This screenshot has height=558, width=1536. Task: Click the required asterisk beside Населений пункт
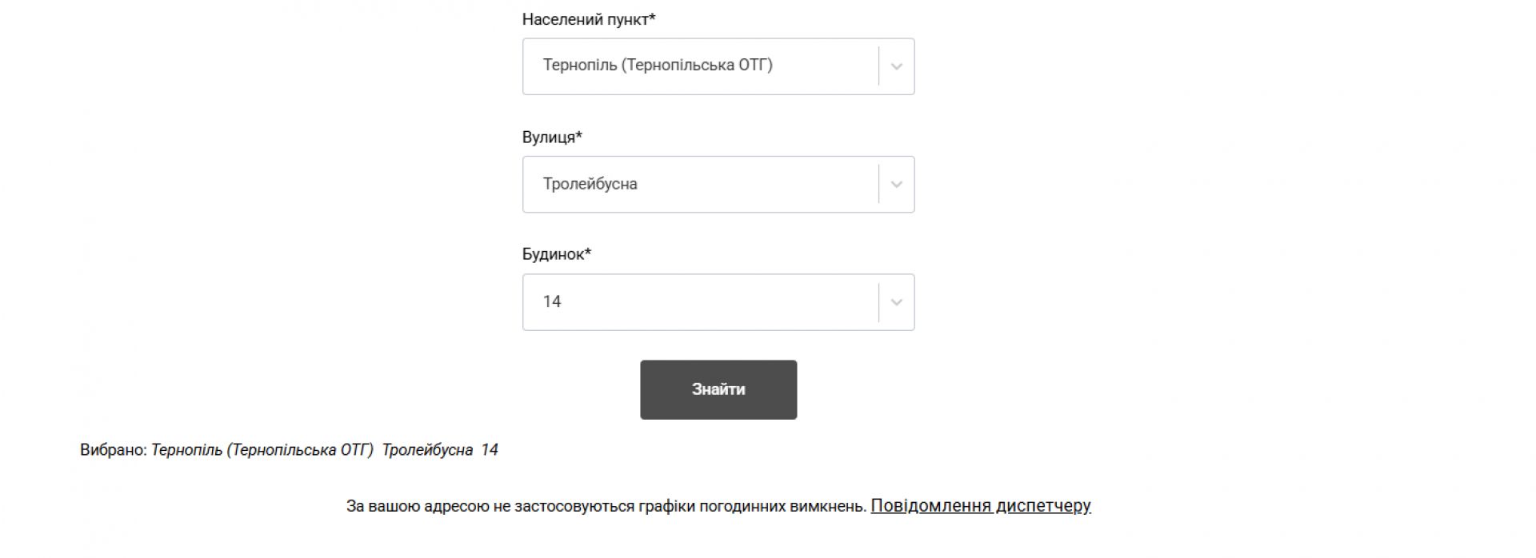tap(652, 18)
